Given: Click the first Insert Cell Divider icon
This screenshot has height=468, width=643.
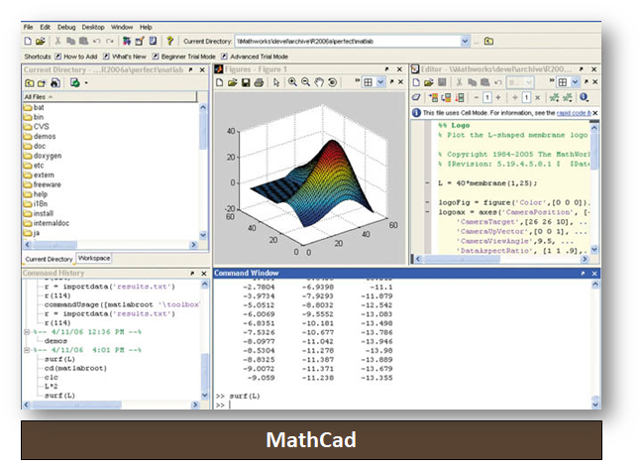Looking at the screenshot, I should pyautogui.click(x=554, y=97).
